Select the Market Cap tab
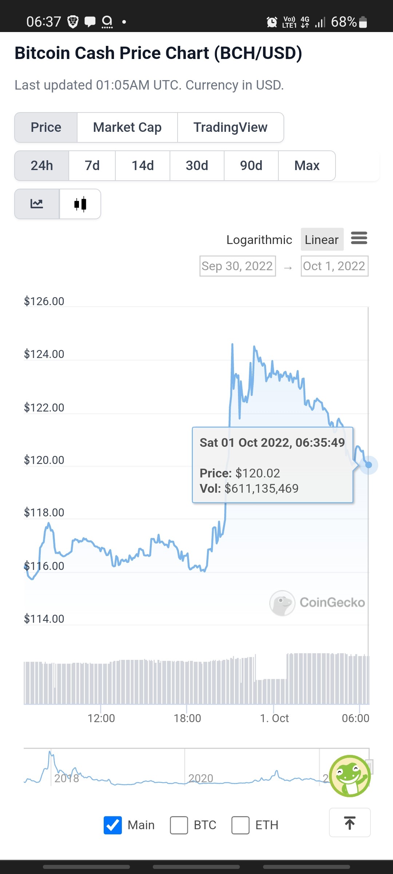The image size is (393, 874). [127, 127]
